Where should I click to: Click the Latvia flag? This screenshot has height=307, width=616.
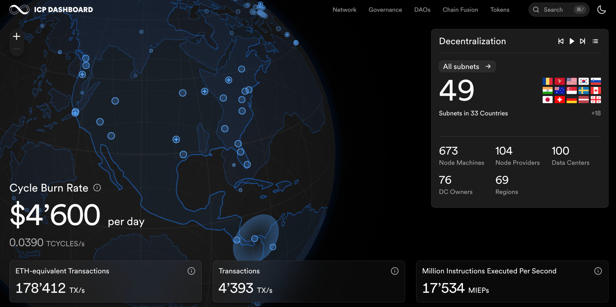[584, 100]
